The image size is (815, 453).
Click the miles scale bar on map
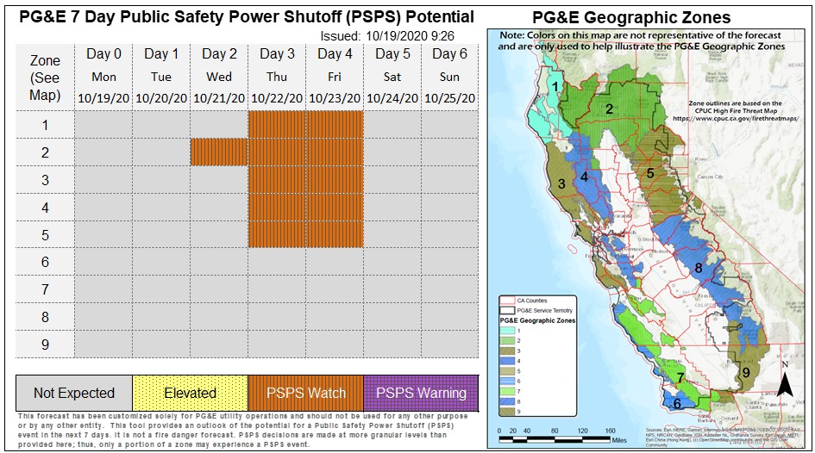click(x=555, y=439)
